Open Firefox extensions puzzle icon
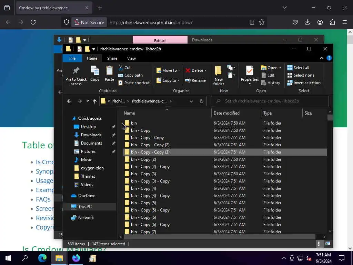Screen dimensions: 353x265 [x=332, y=22]
